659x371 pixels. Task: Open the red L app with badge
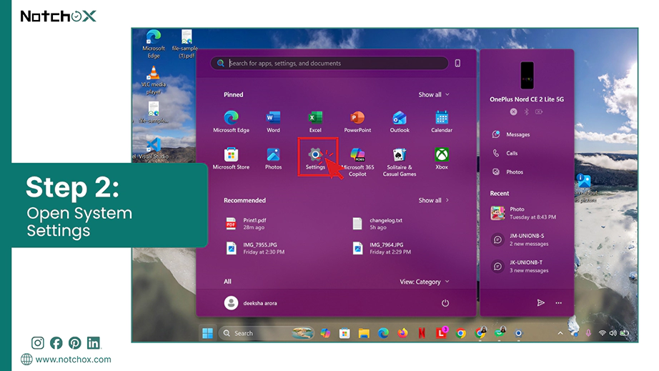[441, 333]
